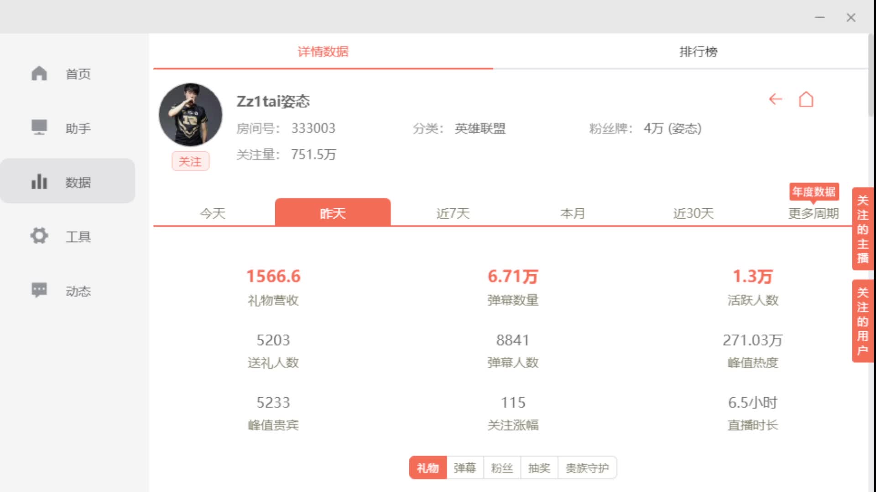
Task: Expand 关注的用户 side panel
Action: (x=862, y=321)
